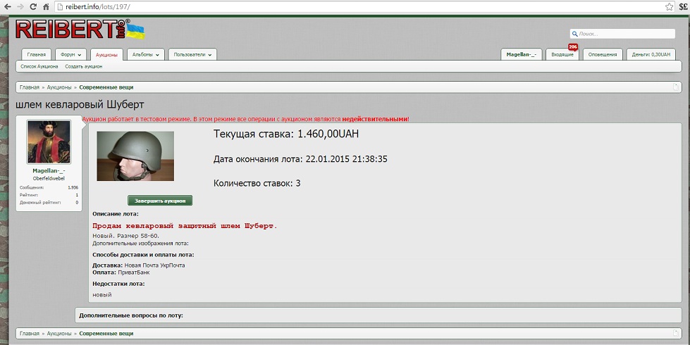Click Аукционы in bottom breadcrumb
The width and height of the screenshot is (690, 345).
pos(59,333)
